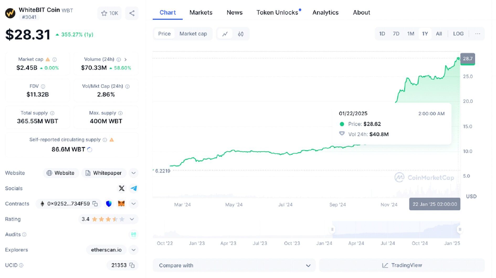The height and width of the screenshot is (278, 496).
Task: Click the share icon button
Action: pos(132,13)
